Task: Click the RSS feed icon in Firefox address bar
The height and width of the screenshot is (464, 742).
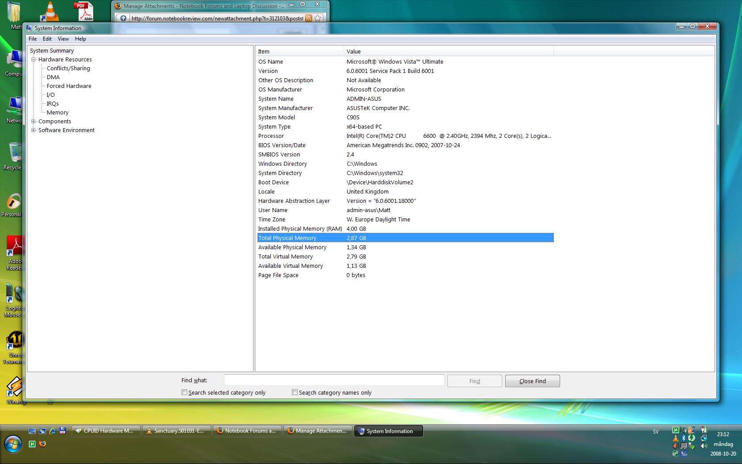Action: pyautogui.click(x=309, y=18)
